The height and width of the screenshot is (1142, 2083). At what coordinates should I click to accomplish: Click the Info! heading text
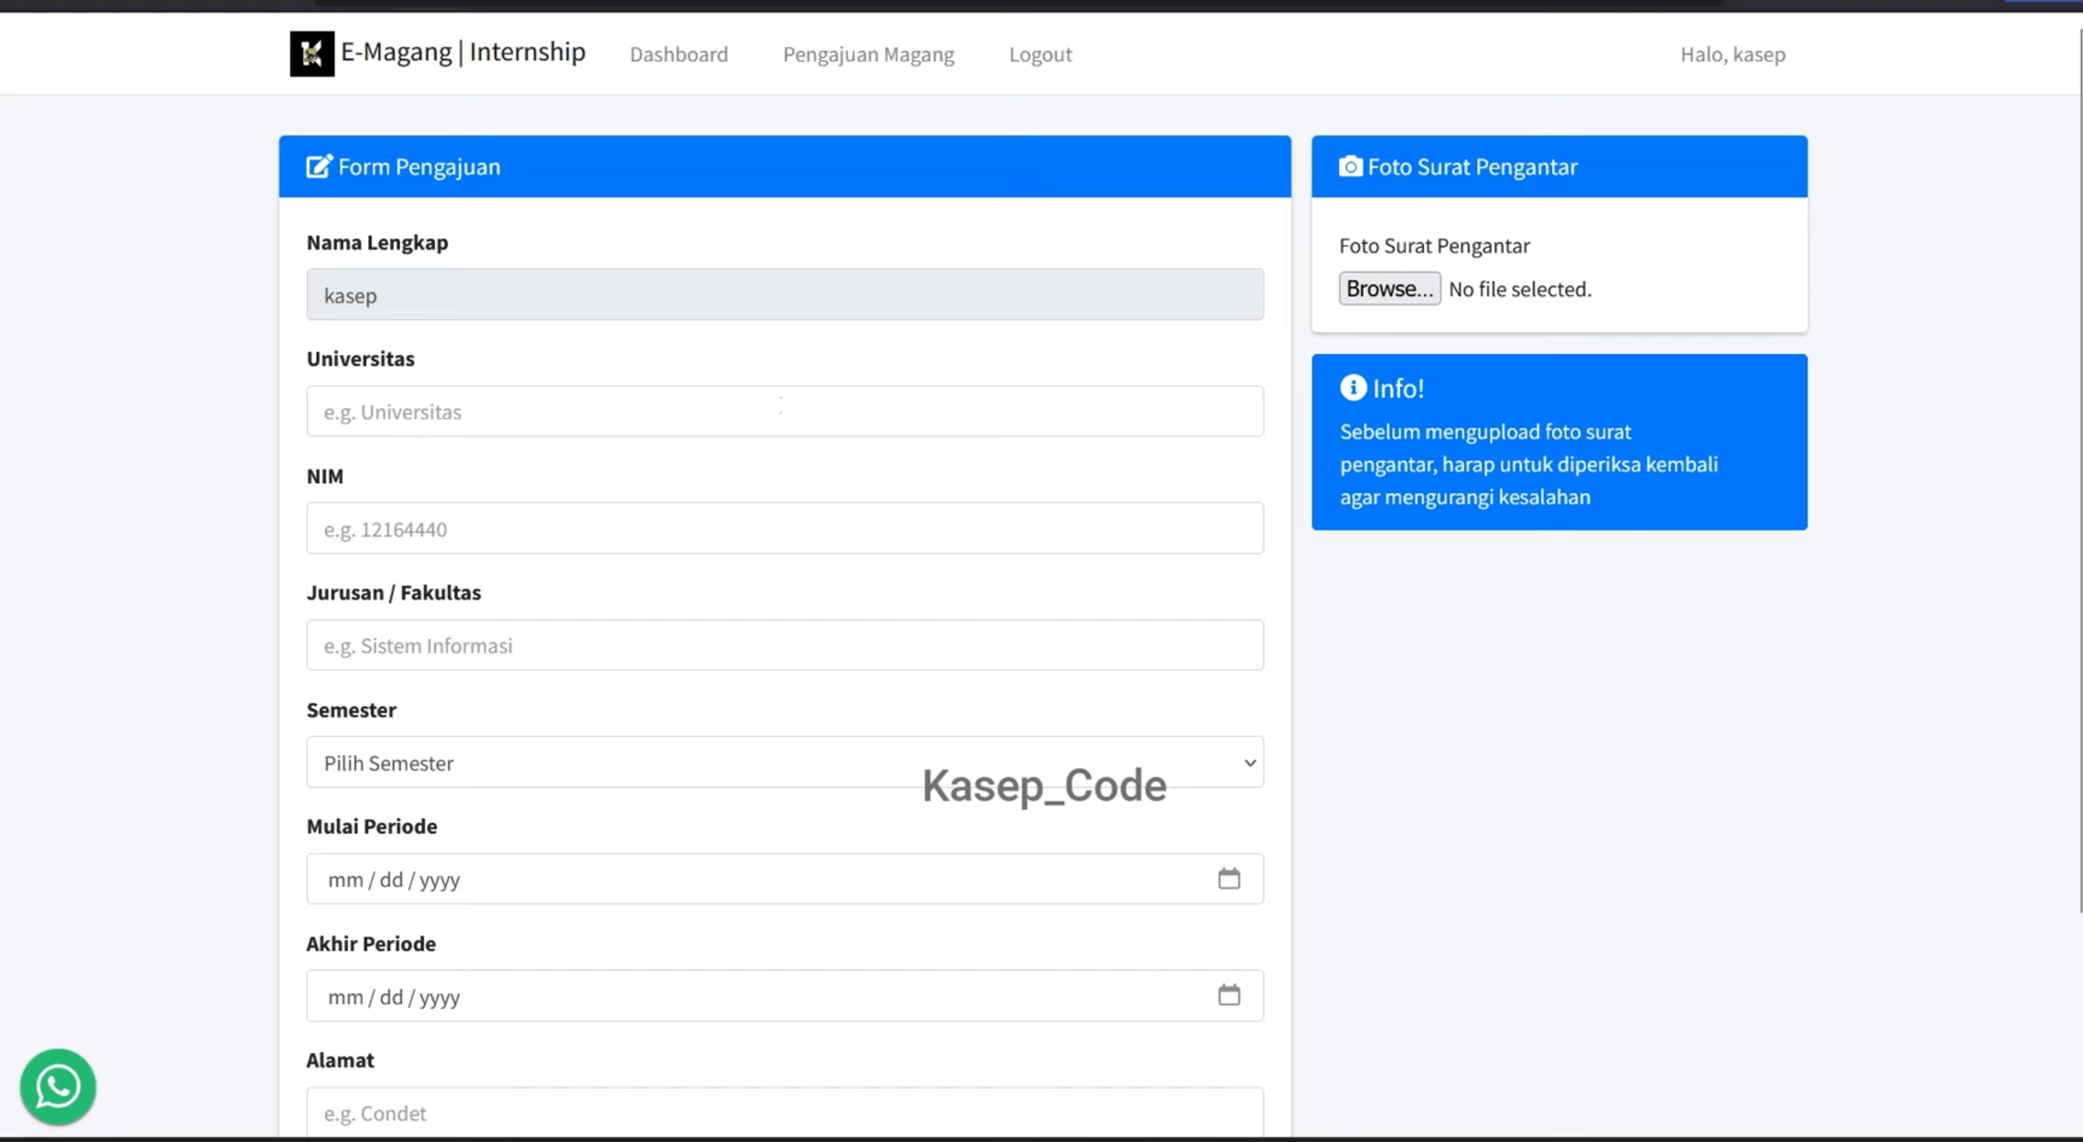(x=1398, y=389)
